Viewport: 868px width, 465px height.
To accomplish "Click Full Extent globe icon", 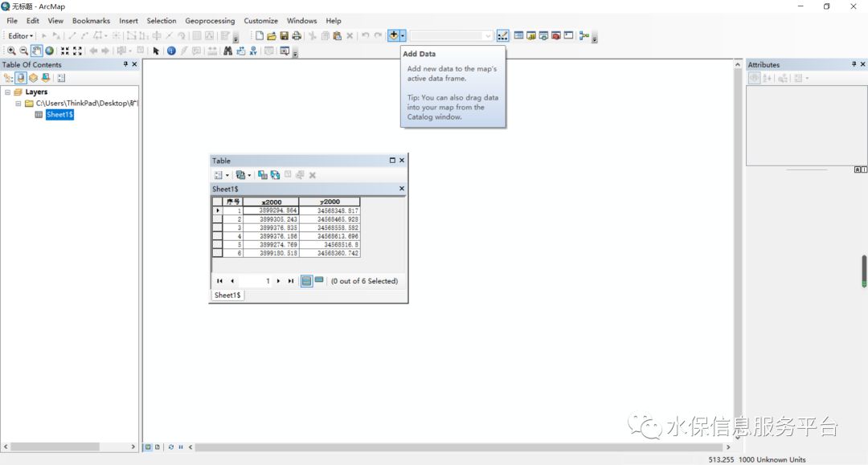I will click(48, 50).
